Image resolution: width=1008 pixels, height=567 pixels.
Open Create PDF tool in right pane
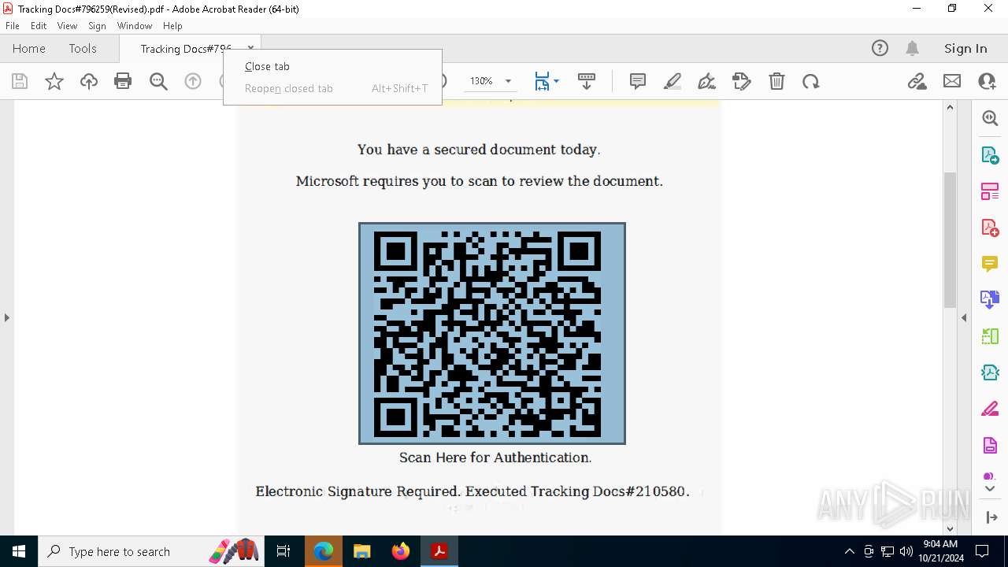(x=990, y=227)
